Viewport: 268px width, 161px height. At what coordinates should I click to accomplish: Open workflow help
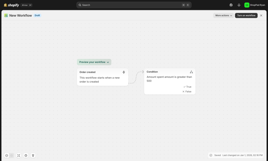(x=26, y=155)
